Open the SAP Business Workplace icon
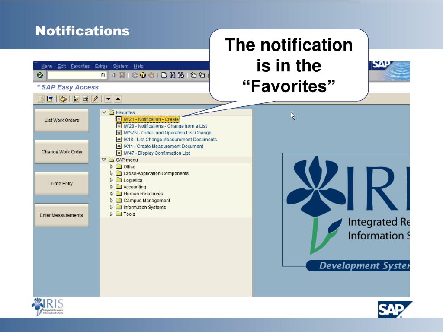Screen dimensions: 443x332 [x=63, y=99]
